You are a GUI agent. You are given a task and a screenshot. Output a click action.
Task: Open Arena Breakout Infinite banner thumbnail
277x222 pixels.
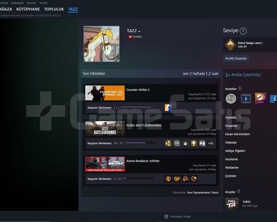(x=105, y=164)
